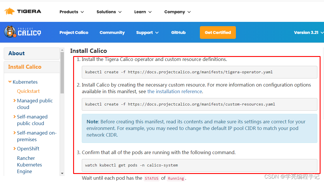Click the Note about IP pool CIDR
The width and height of the screenshot is (324, 182).
click(x=199, y=128)
